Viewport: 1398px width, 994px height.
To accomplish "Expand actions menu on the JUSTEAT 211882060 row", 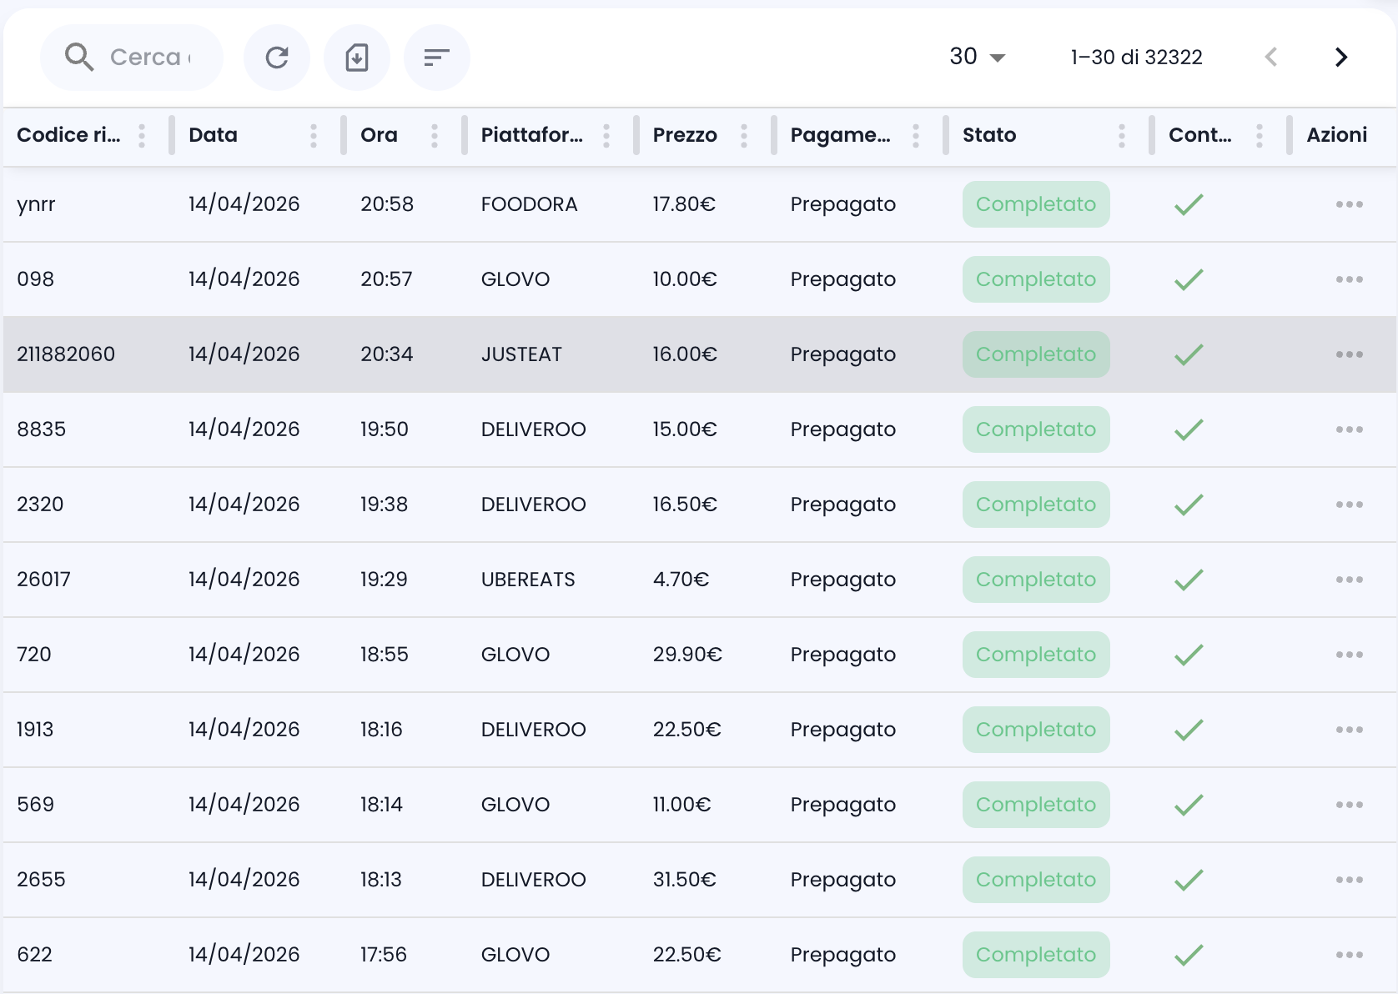I will (x=1349, y=354).
